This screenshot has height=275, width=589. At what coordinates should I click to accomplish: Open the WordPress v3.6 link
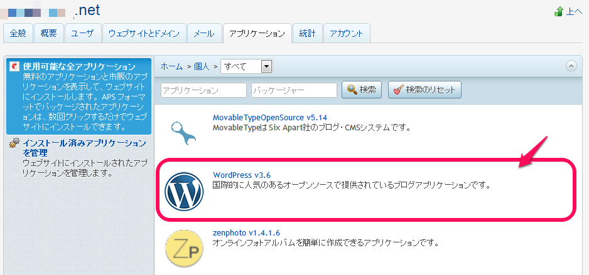[242, 175]
